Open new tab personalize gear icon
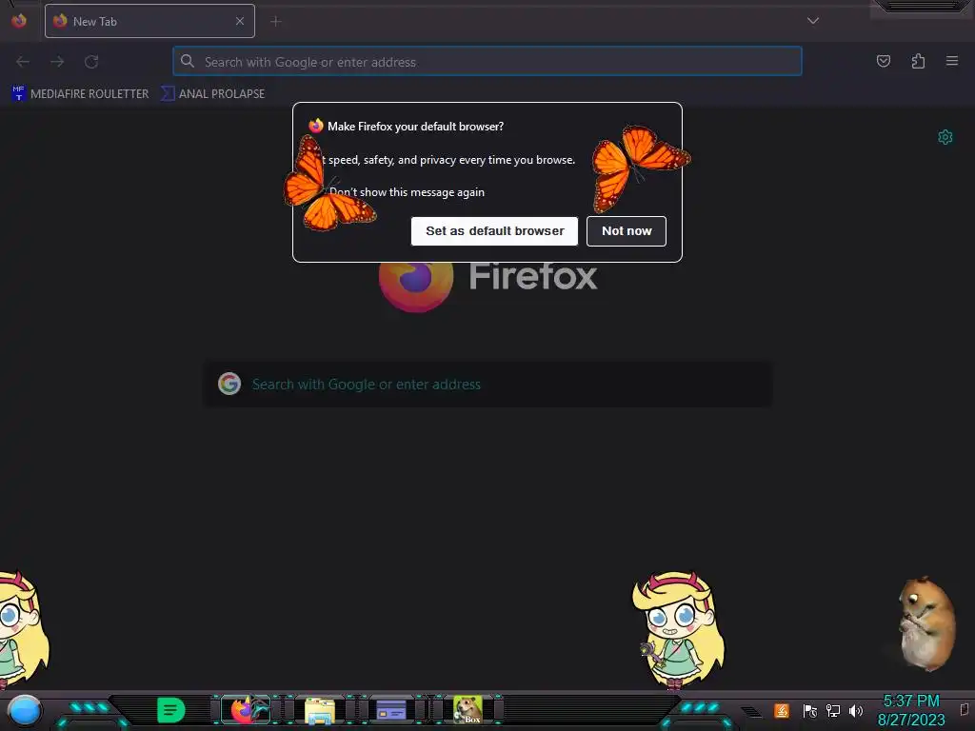The image size is (975, 731). click(x=945, y=137)
